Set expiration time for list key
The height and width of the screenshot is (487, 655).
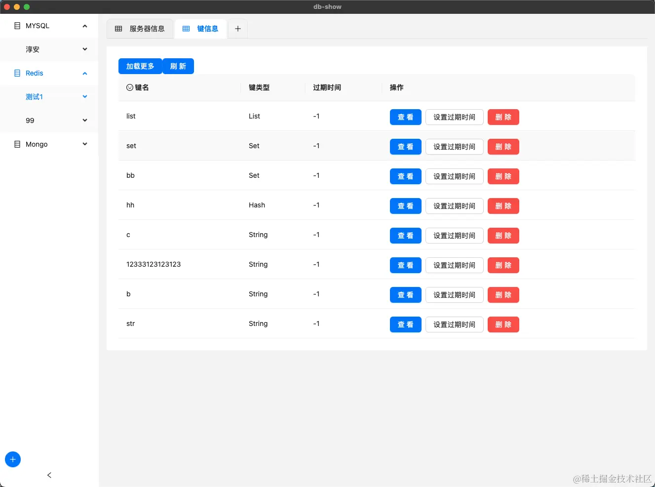tap(455, 117)
